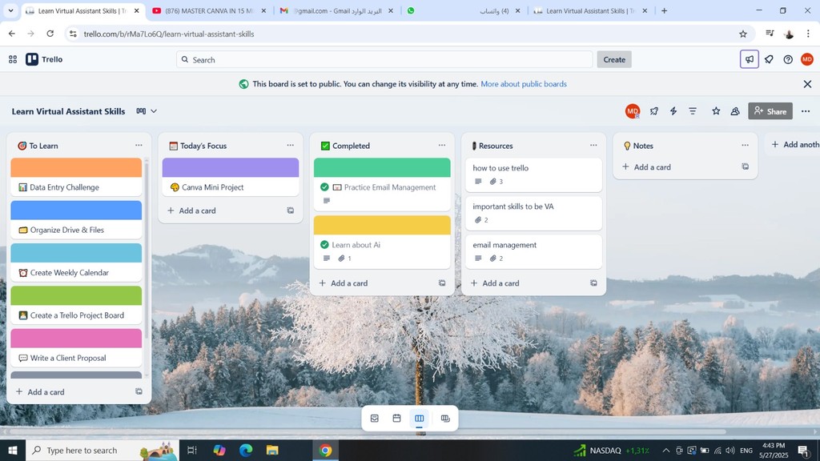Open the Trello help question mark icon

coord(788,59)
